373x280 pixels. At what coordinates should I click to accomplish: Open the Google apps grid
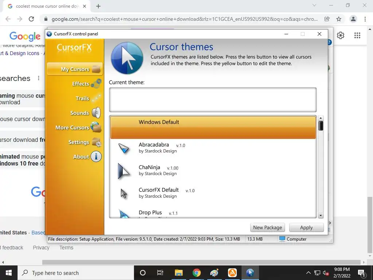point(357,35)
